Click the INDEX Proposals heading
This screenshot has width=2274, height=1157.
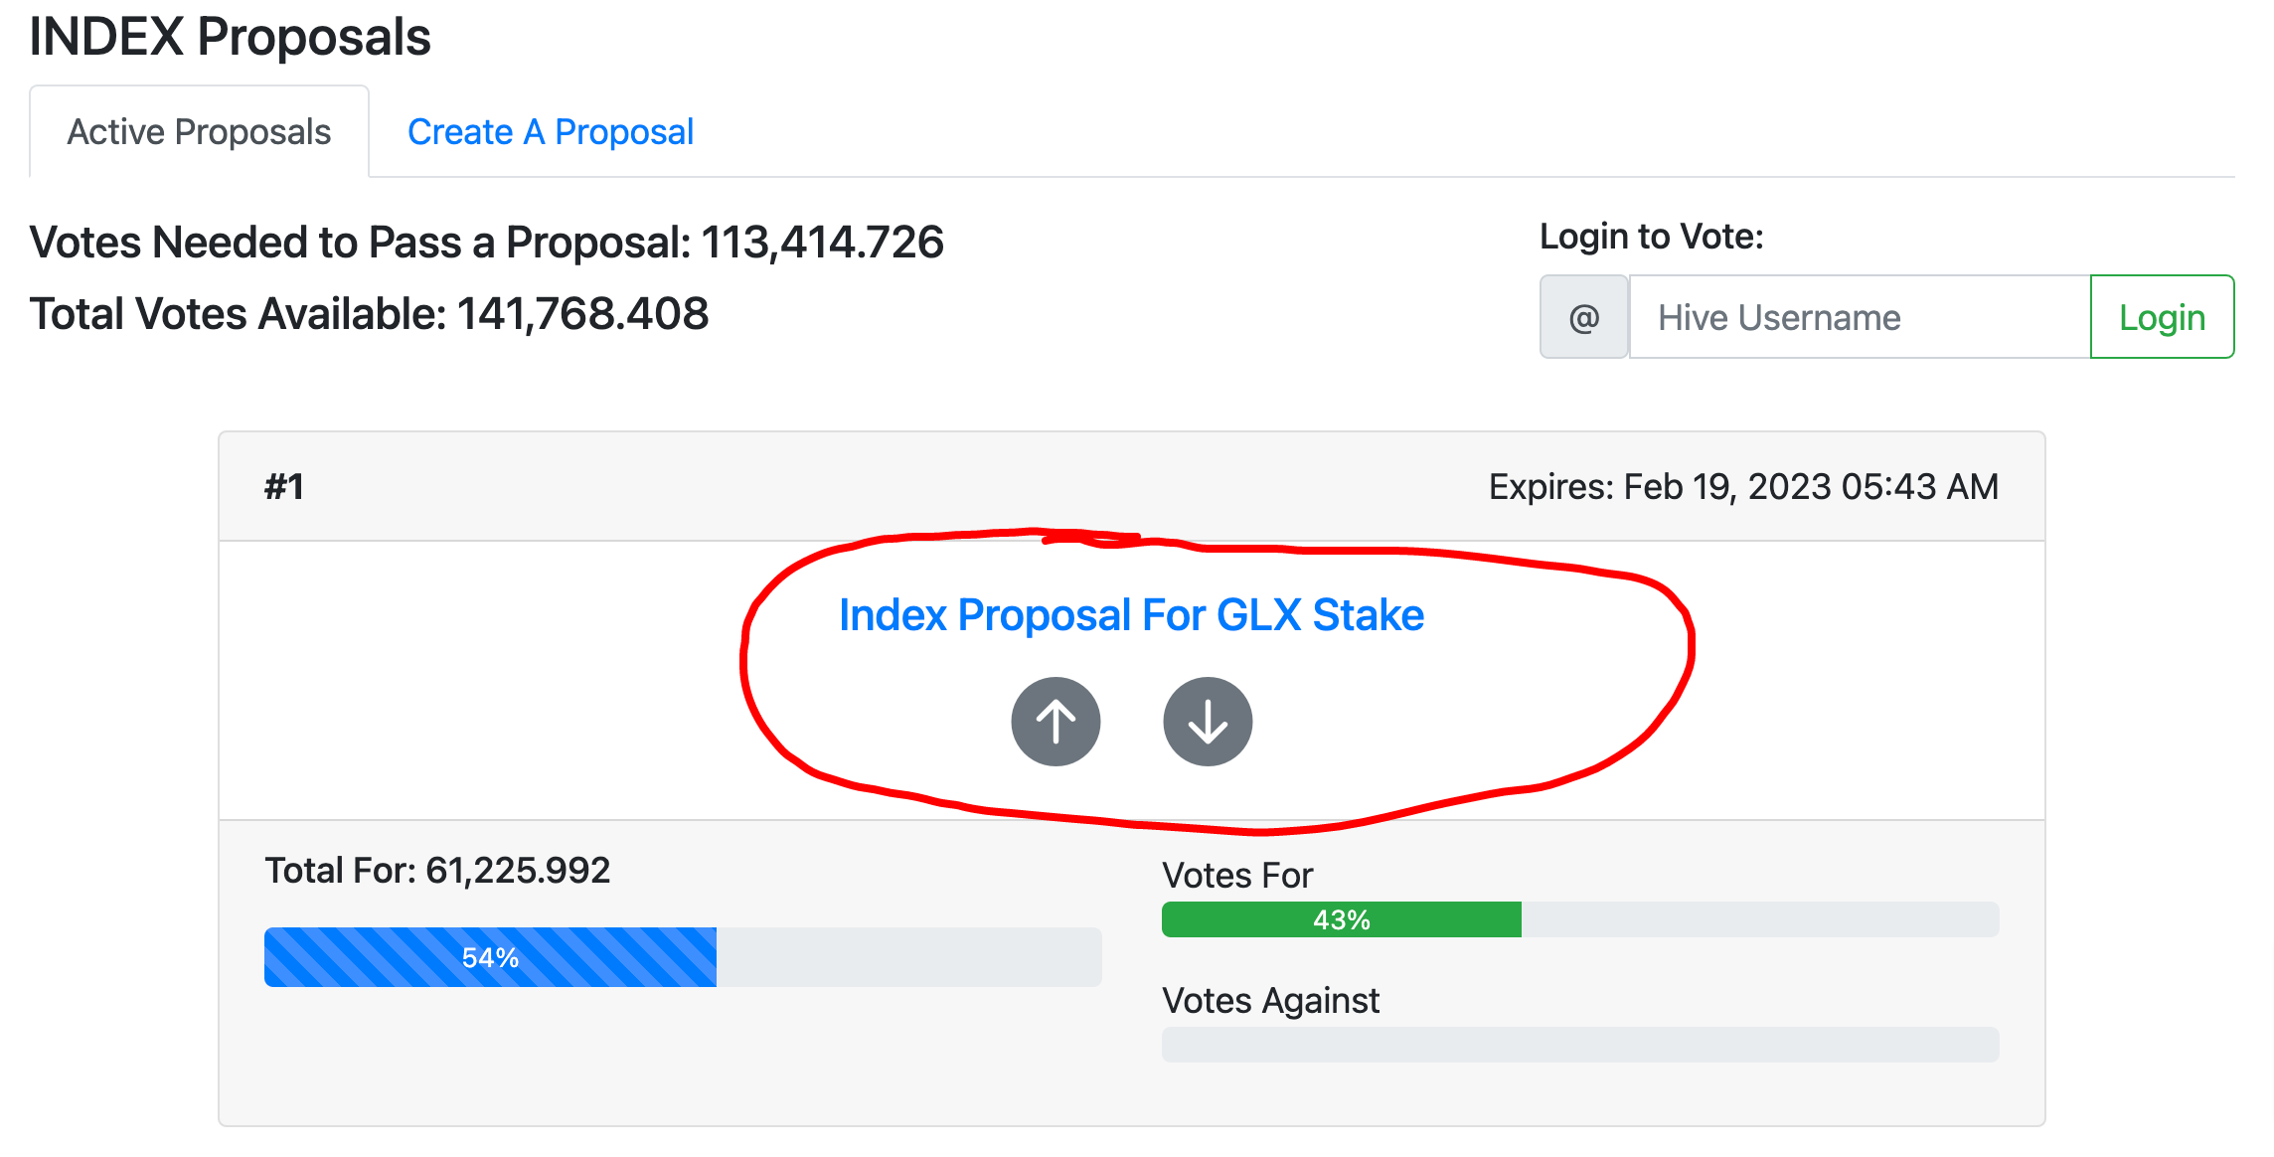point(230,37)
